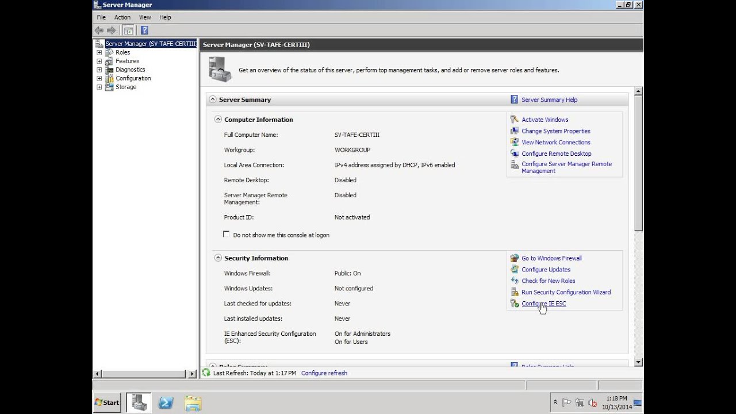
Task: Expand the Storage tree node
Action: tap(99, 87)
